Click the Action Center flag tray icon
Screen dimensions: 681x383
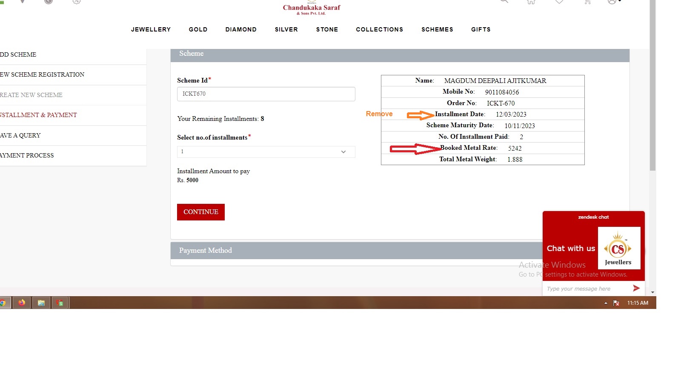pos(616,303)
